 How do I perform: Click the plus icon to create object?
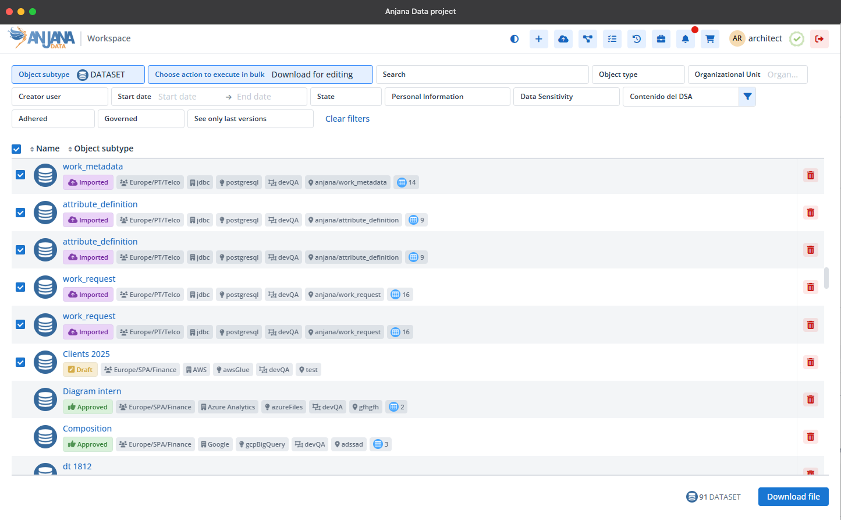pos(539,39)
